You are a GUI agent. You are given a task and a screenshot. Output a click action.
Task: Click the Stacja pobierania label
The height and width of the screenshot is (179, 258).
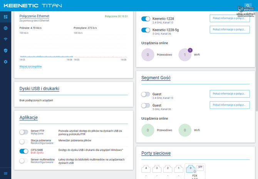click(x=41, y=141)
